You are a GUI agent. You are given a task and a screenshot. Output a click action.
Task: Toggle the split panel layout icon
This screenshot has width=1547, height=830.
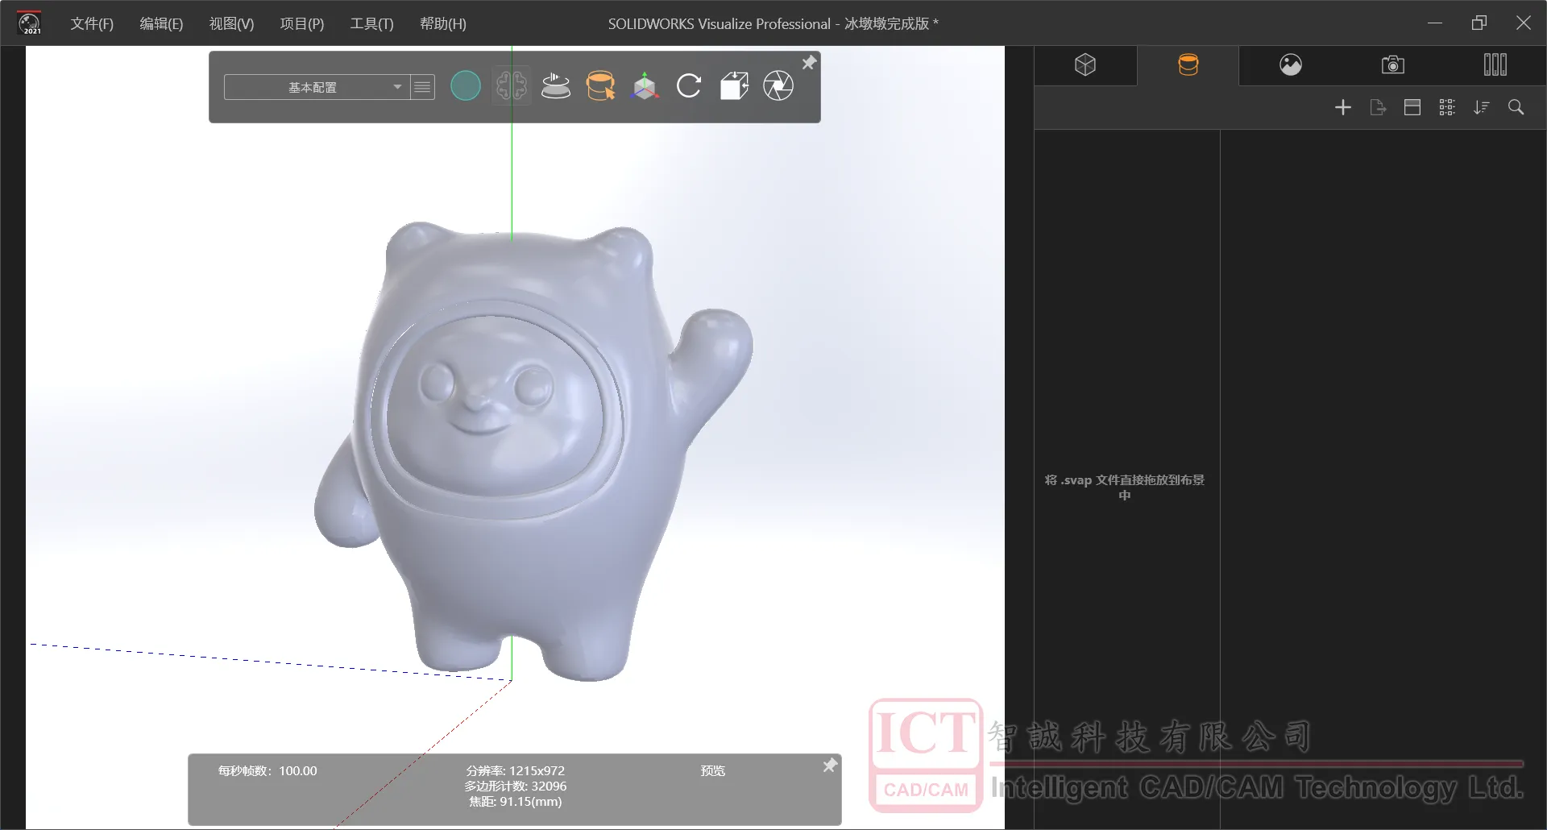[x=1412, y=107]
